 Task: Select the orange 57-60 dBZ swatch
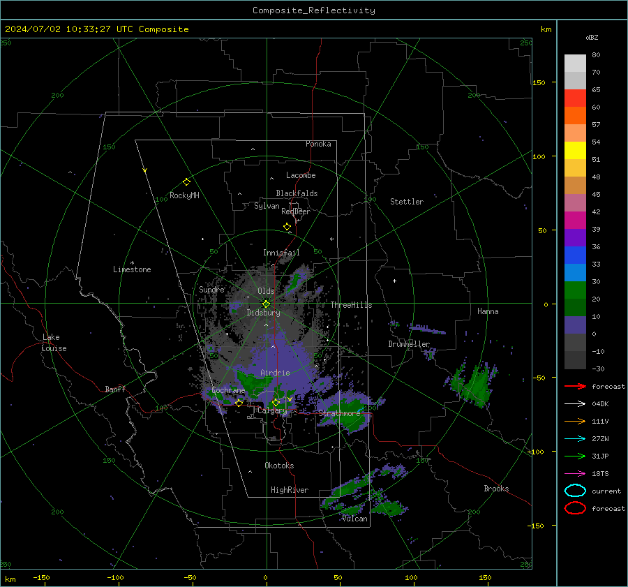point(575,116)
